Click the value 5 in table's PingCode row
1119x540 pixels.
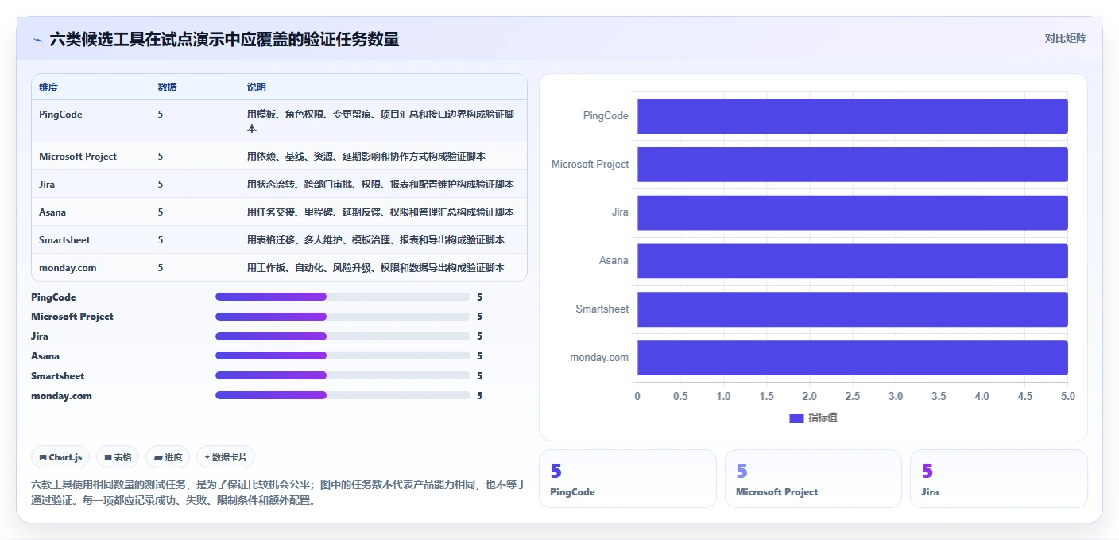point(161,115)
